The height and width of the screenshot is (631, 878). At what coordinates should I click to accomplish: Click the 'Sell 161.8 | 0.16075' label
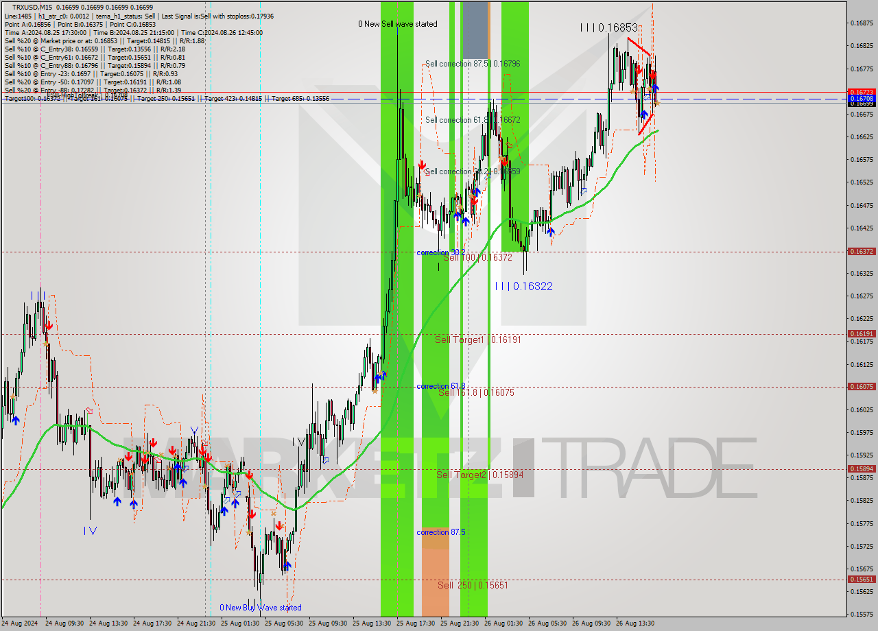pos(476,392)
